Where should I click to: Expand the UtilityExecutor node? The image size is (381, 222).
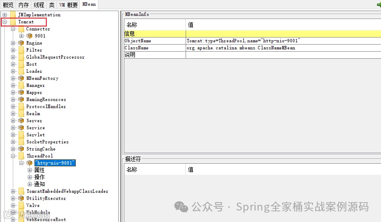[x=13, y=199]
